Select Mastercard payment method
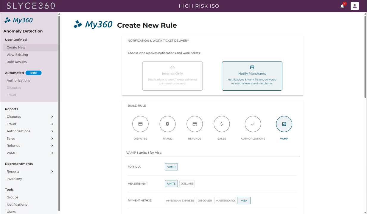367x214 pixels. (x=225, y=201)
